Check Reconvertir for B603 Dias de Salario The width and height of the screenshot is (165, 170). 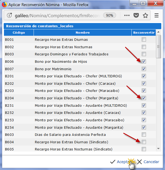pos(144,135)
